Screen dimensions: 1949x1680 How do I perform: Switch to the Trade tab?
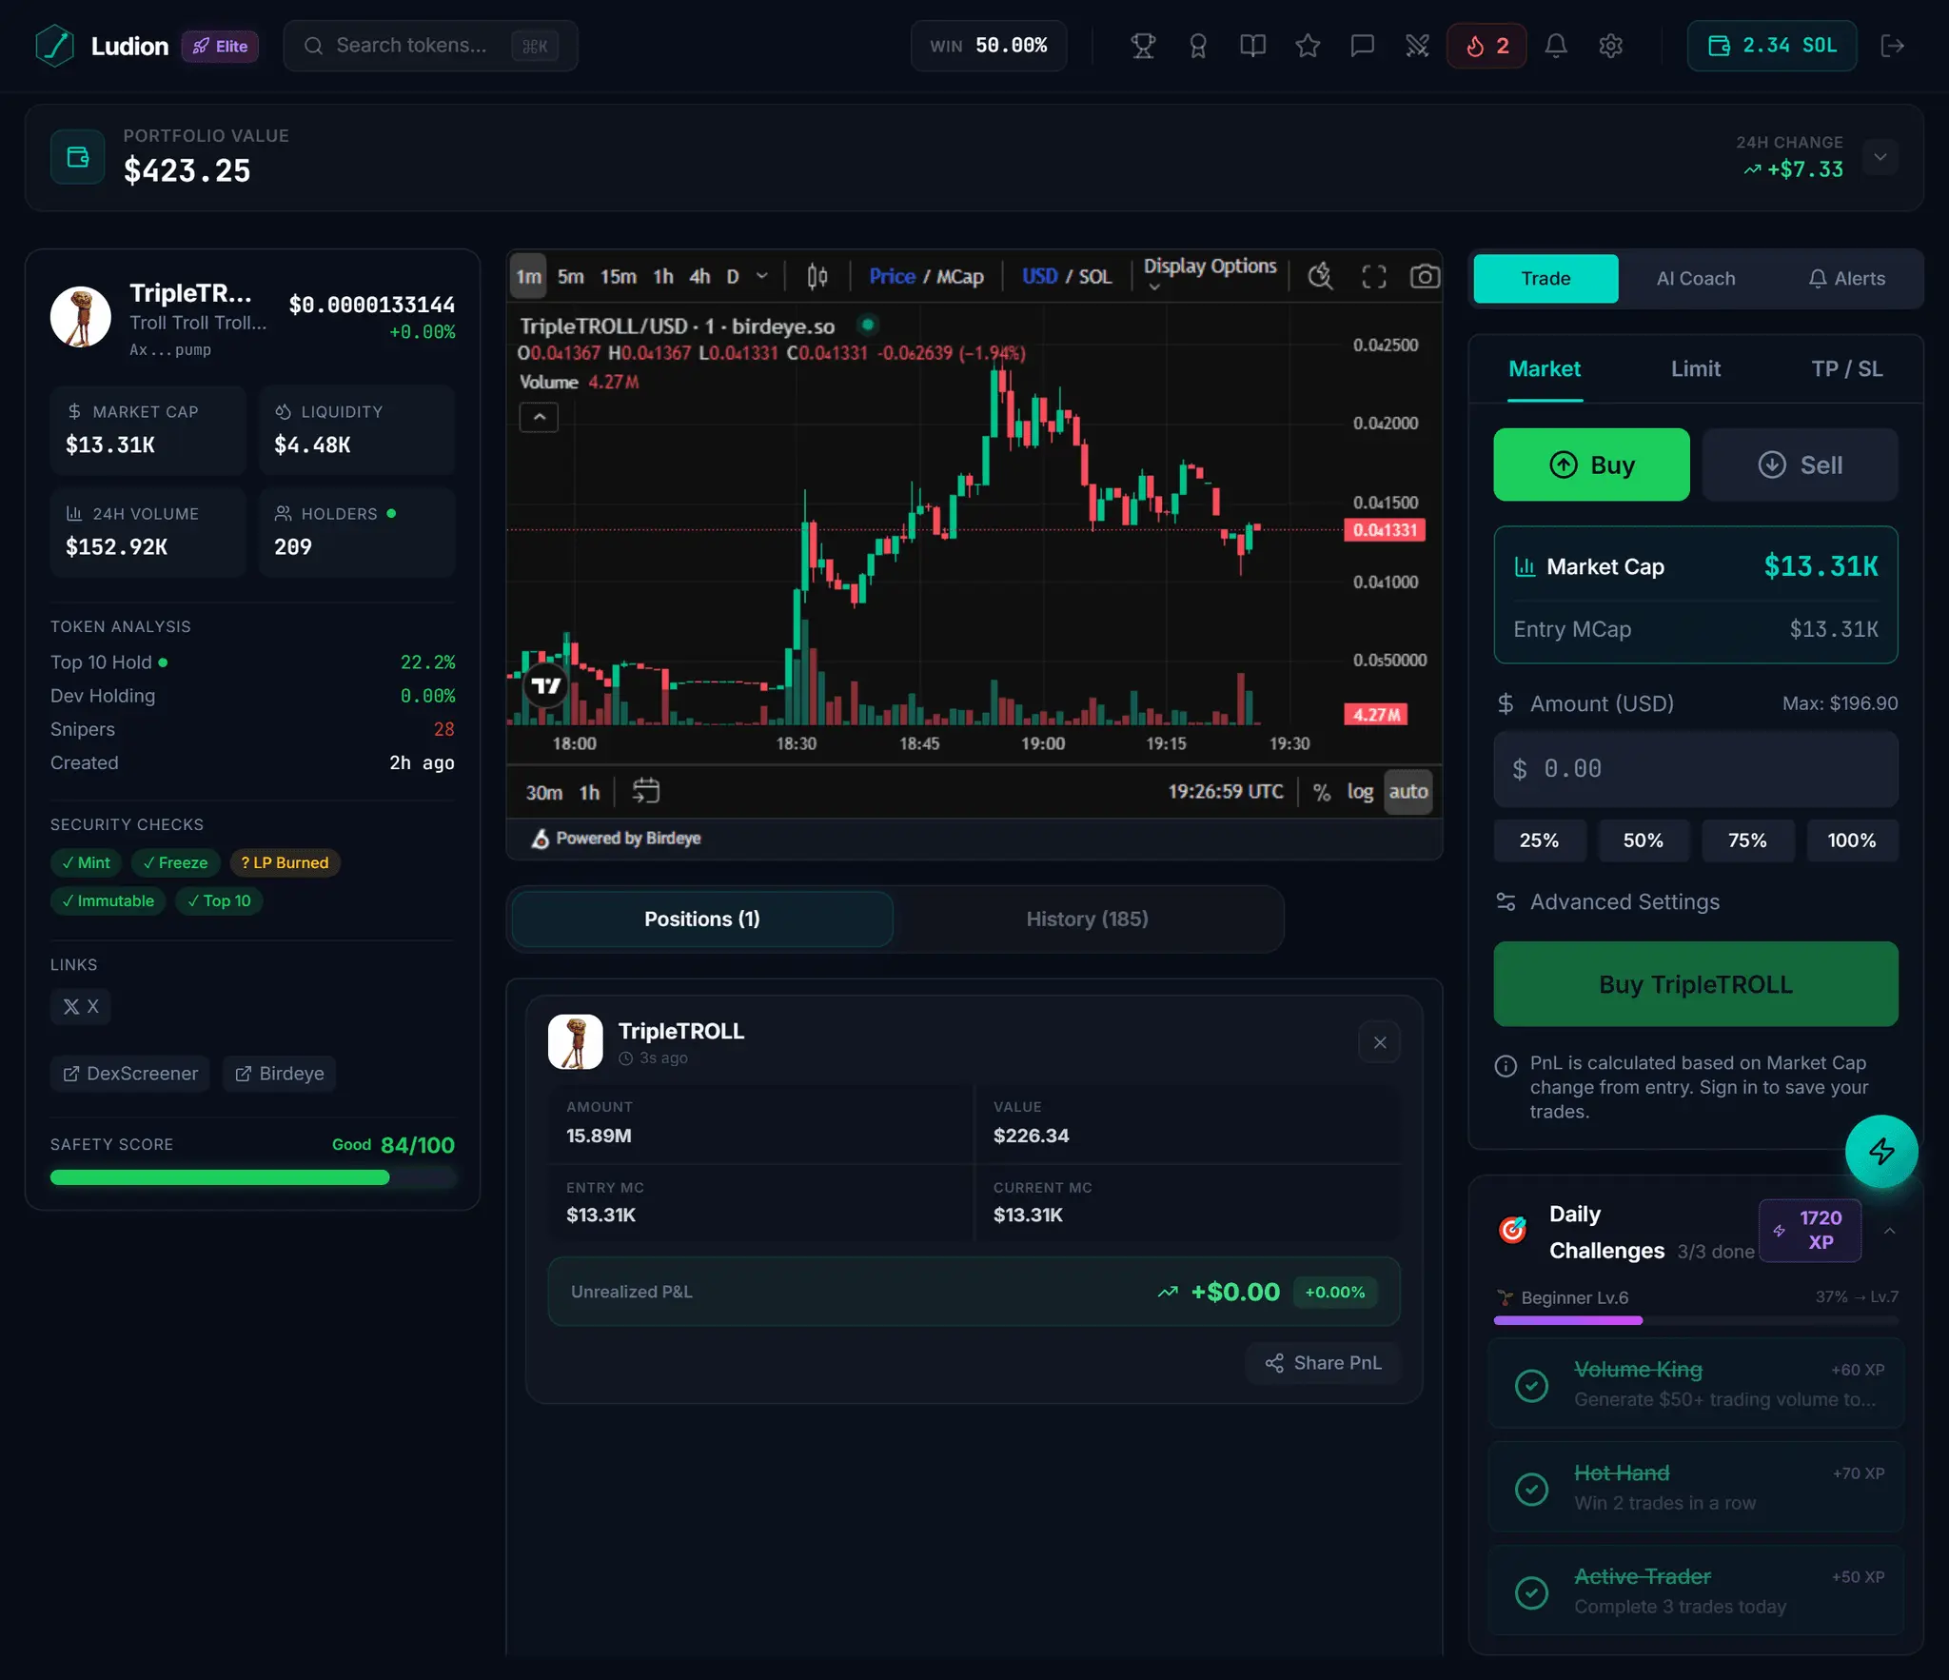(1545, 279)
